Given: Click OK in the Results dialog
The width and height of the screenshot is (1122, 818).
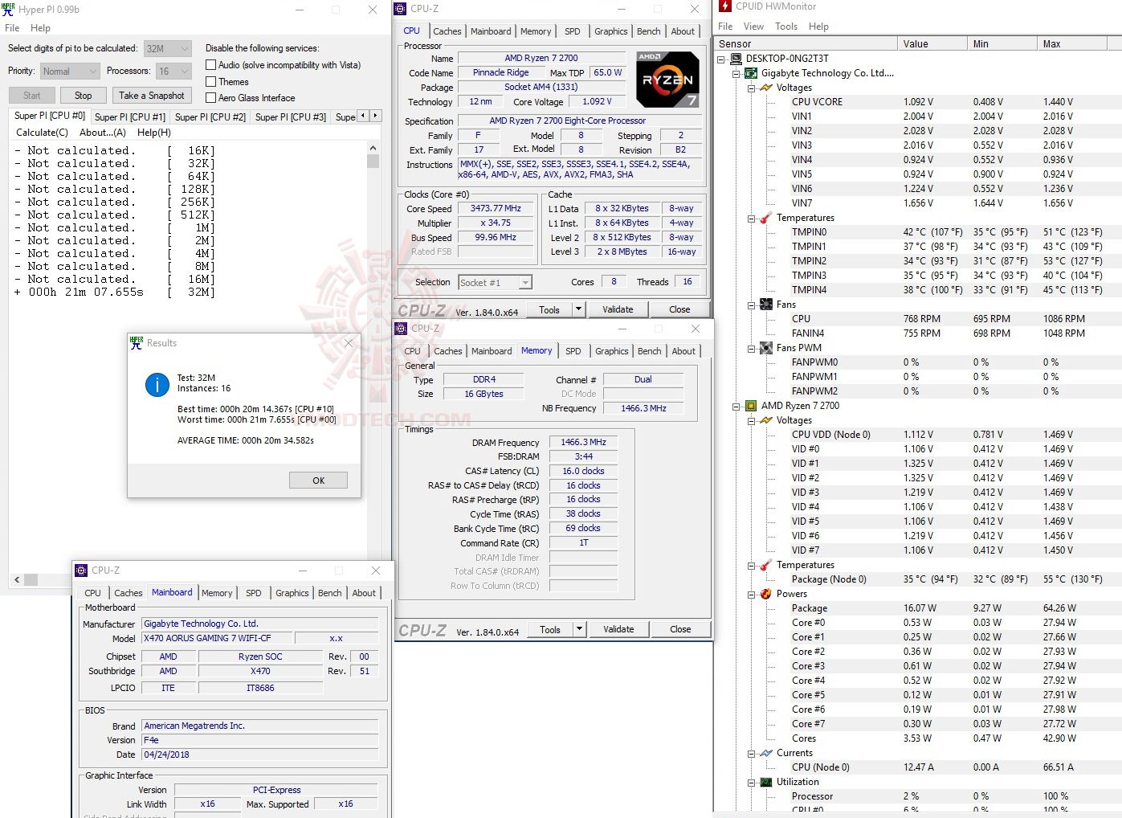Looking at the screenshot, I should [x=318, y=480].
